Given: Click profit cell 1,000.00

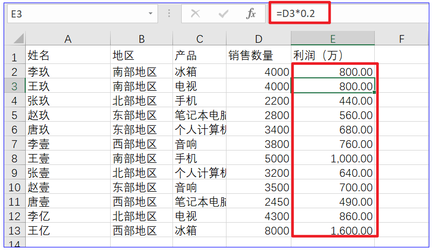Looking at the screenshot, I should [x=333, y=158].
